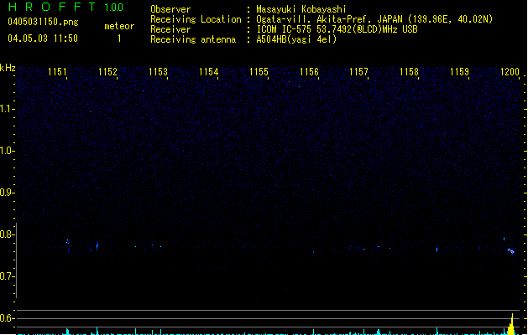Click the 1151 time axis marker
Image resolution: width=528 pixels, height=335 pixels.
(x=57, y=71)
